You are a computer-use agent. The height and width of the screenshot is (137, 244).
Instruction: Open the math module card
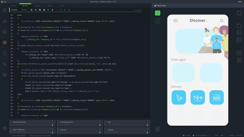(127, 123)
